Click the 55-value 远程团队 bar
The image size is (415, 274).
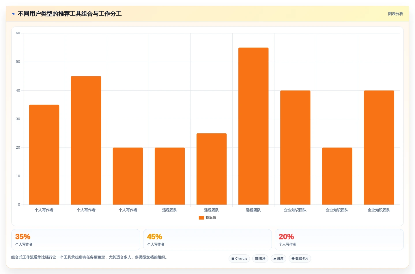pyautogui.click(x=253, y=126)
